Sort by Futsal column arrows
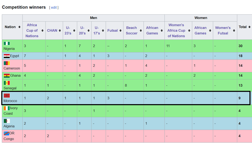 coord(120,31)
